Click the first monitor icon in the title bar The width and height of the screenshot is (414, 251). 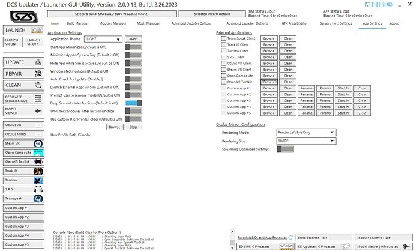367,4
